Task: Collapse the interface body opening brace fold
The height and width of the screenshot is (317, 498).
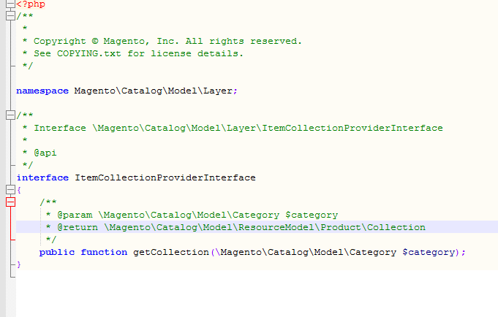Action: coord(10,190)
